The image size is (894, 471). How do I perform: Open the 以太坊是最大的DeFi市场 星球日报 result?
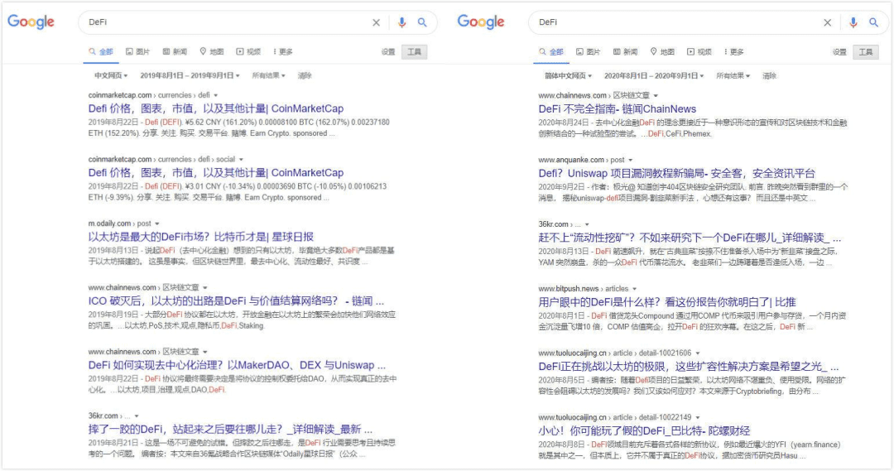coord(200,237)
